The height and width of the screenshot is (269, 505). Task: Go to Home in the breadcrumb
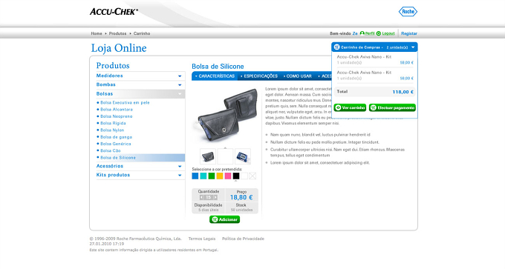pos(97,33)
